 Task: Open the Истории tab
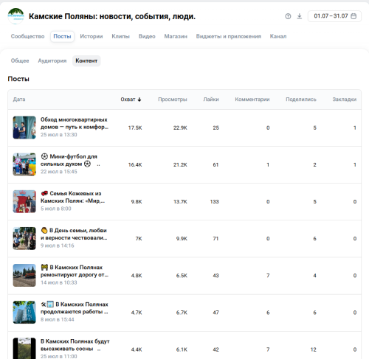click(x=92, y=36)
